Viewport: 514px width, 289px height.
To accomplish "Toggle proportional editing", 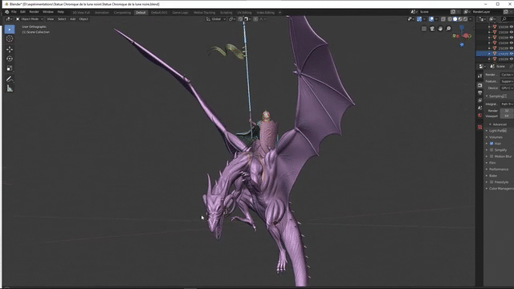I will (255, 19).
